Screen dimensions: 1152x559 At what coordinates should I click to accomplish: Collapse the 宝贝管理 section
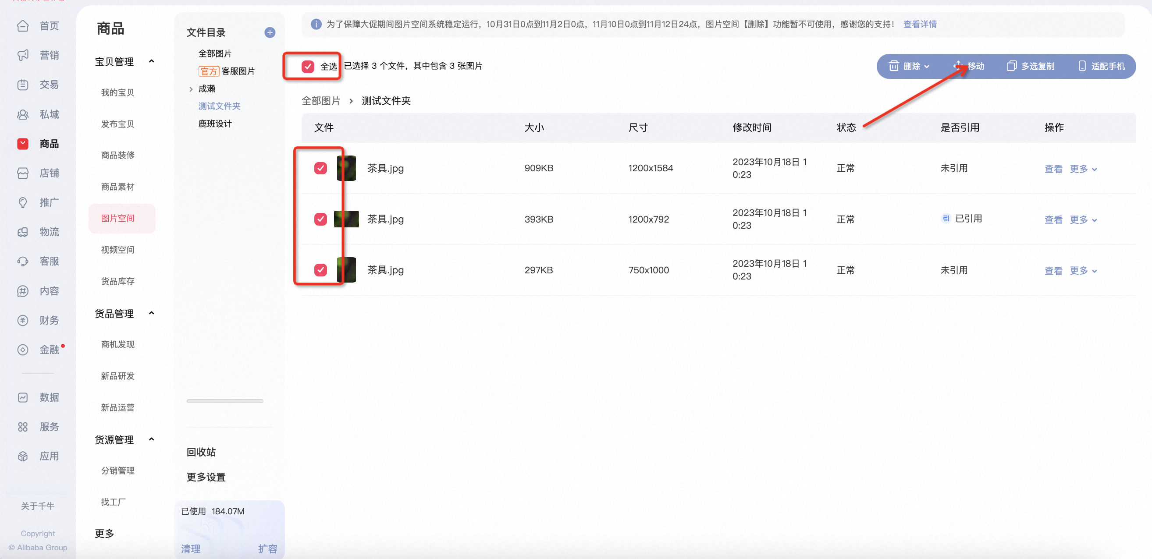152,61
